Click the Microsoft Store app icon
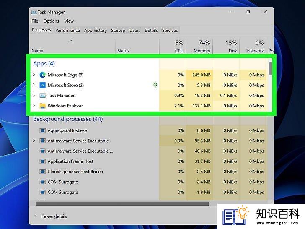This screenshot has width=305, height=229. pos(42,85)
